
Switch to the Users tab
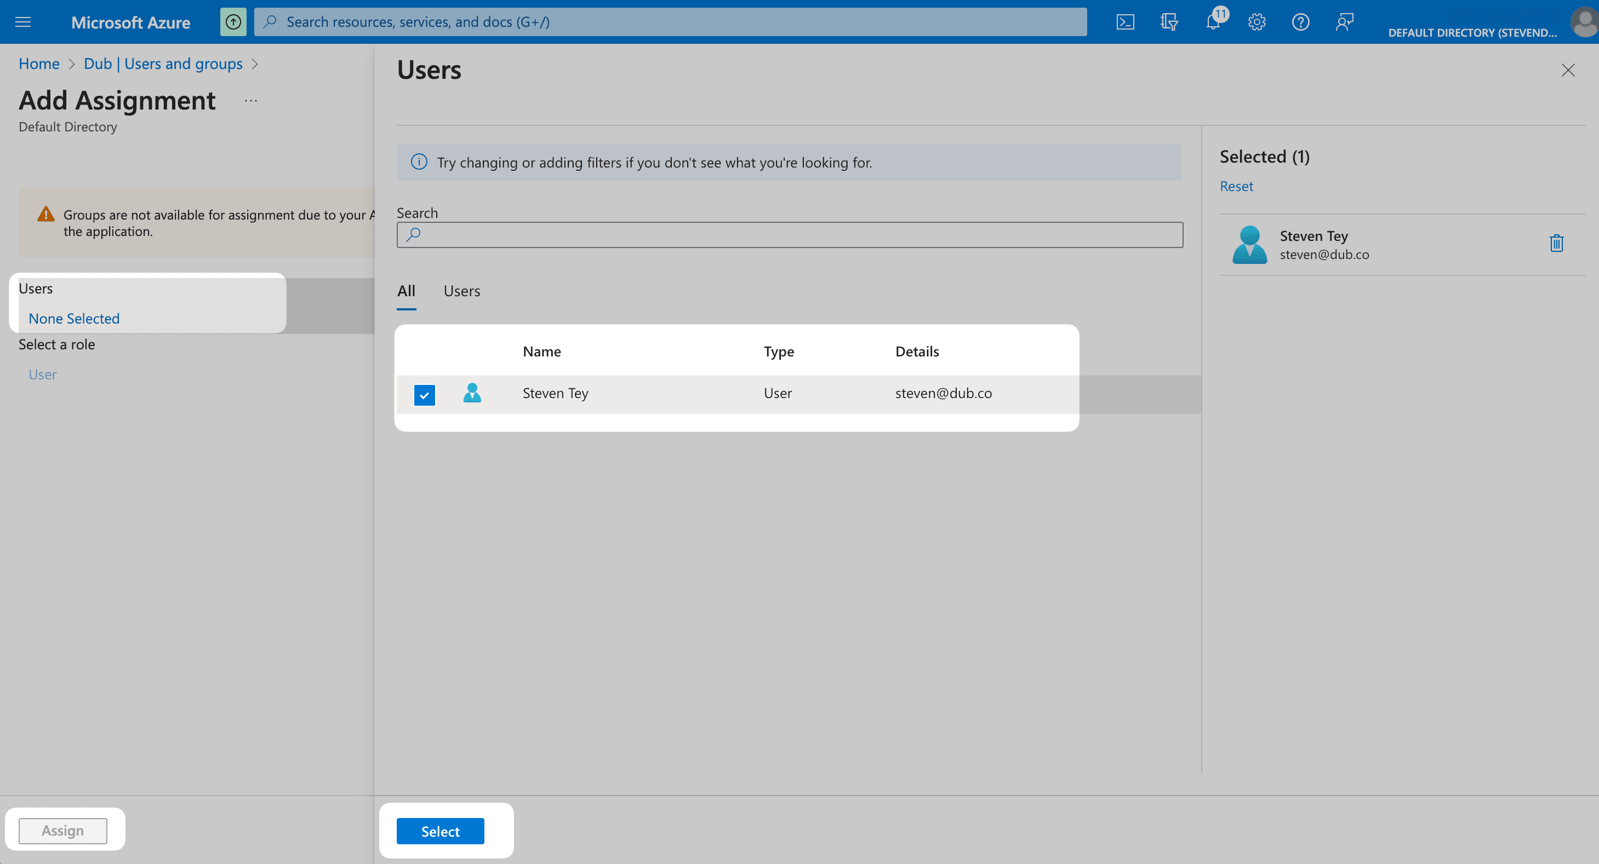click(461, 291)
